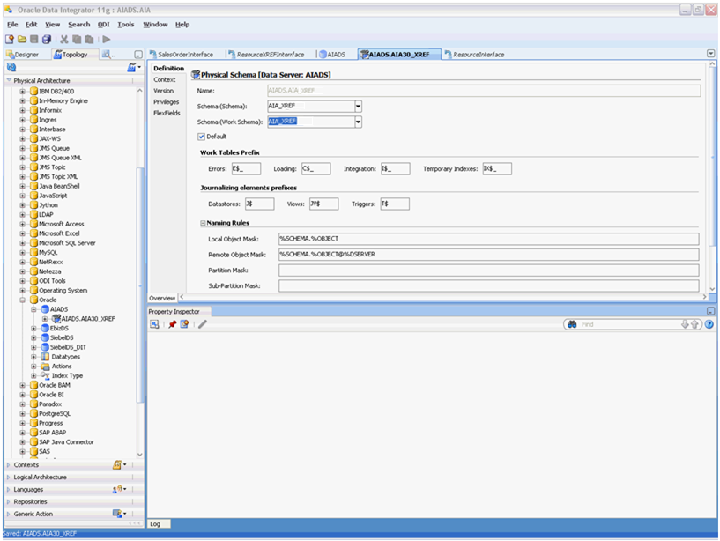The height and width of the screenshot is (541, 720).
Task: Click the Errors prefix field
Action: point(246,169)
